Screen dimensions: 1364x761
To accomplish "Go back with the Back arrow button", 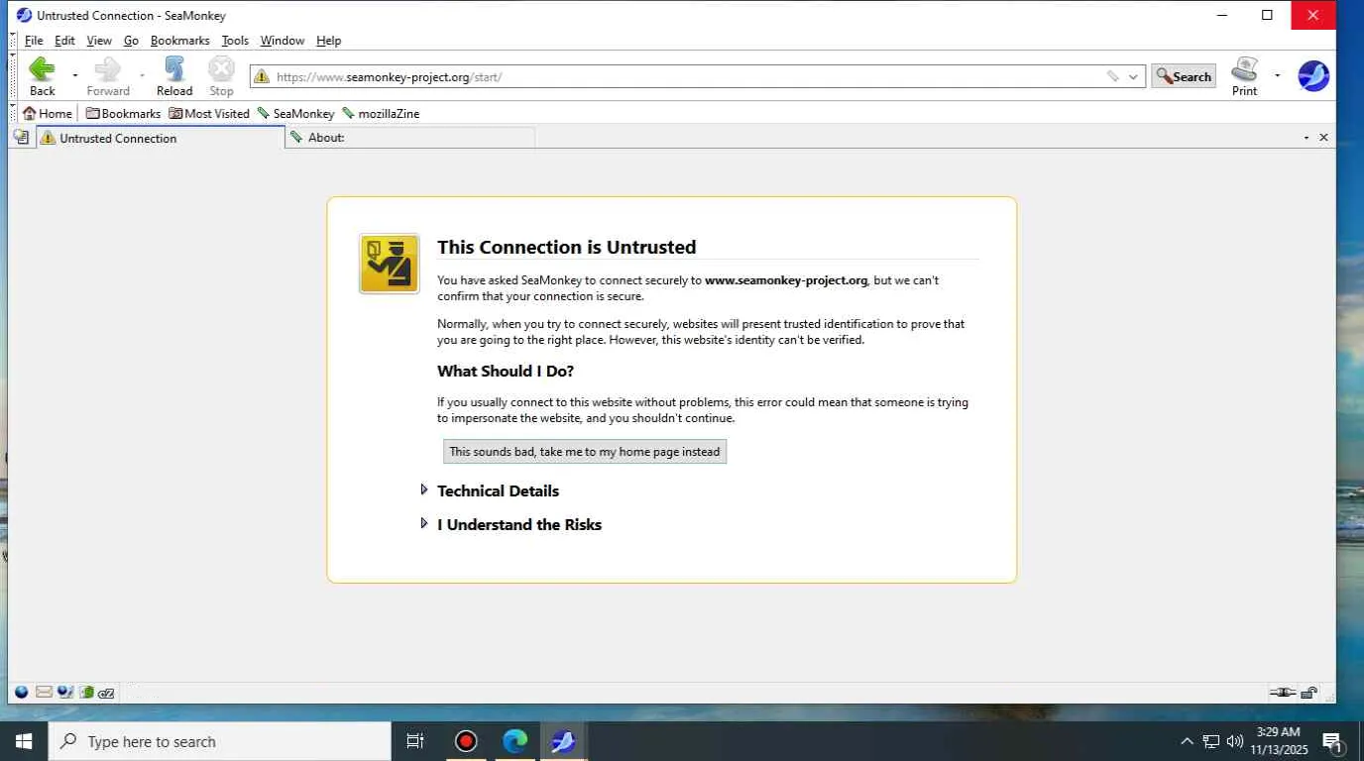I will pos(42,75).
